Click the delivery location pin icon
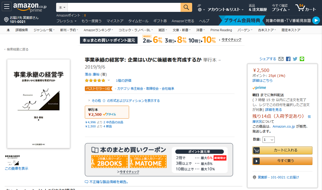The height and width of the screenshot is (190, 322). pyautogui.click(x=6, y=20)
